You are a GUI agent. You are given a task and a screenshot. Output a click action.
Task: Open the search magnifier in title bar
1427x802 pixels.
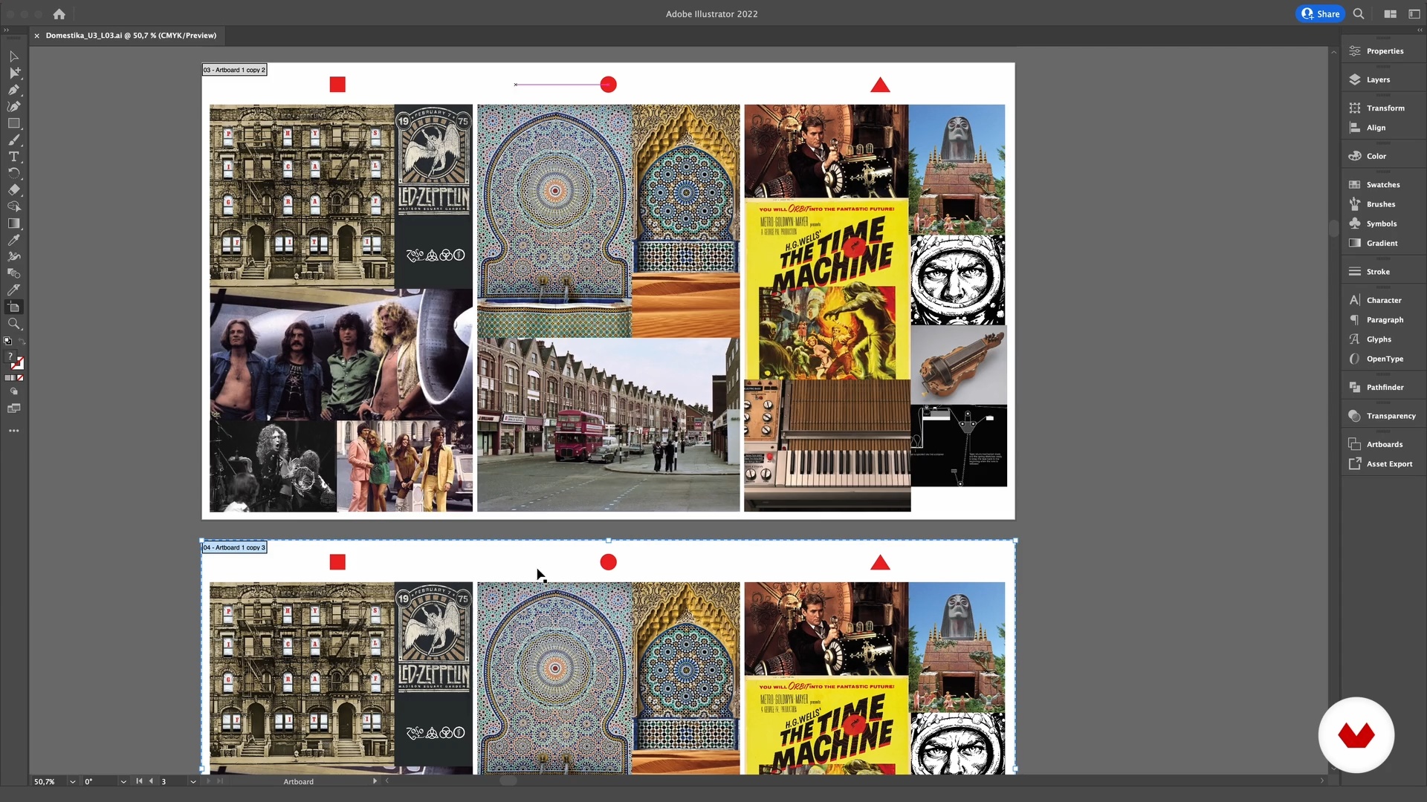point(1359,14)
